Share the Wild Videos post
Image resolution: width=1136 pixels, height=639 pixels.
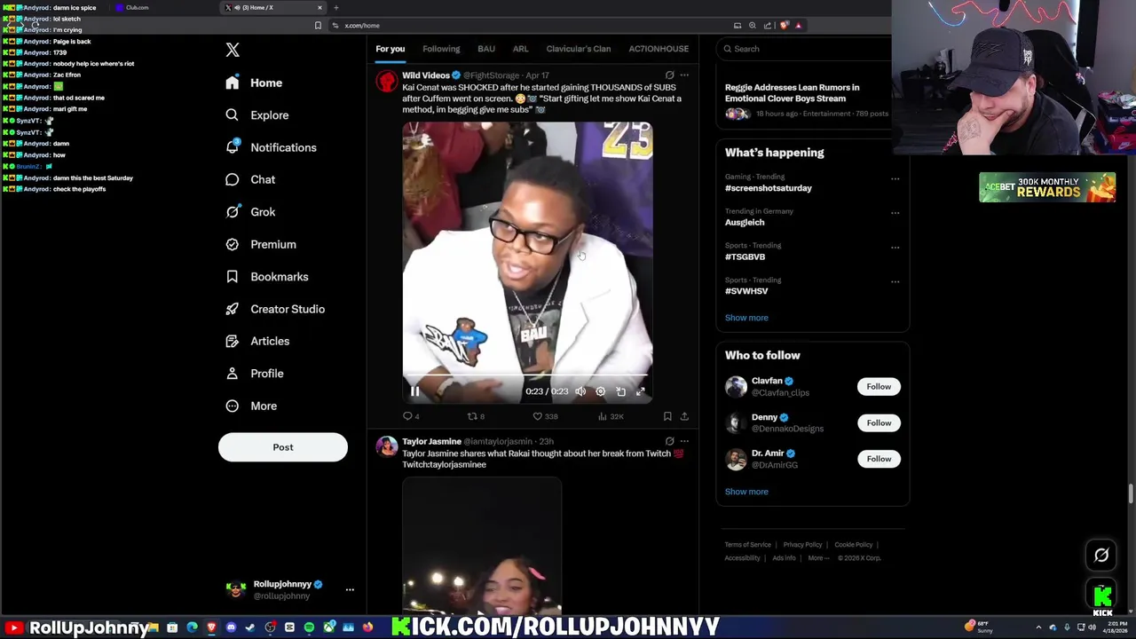[684, 416]
